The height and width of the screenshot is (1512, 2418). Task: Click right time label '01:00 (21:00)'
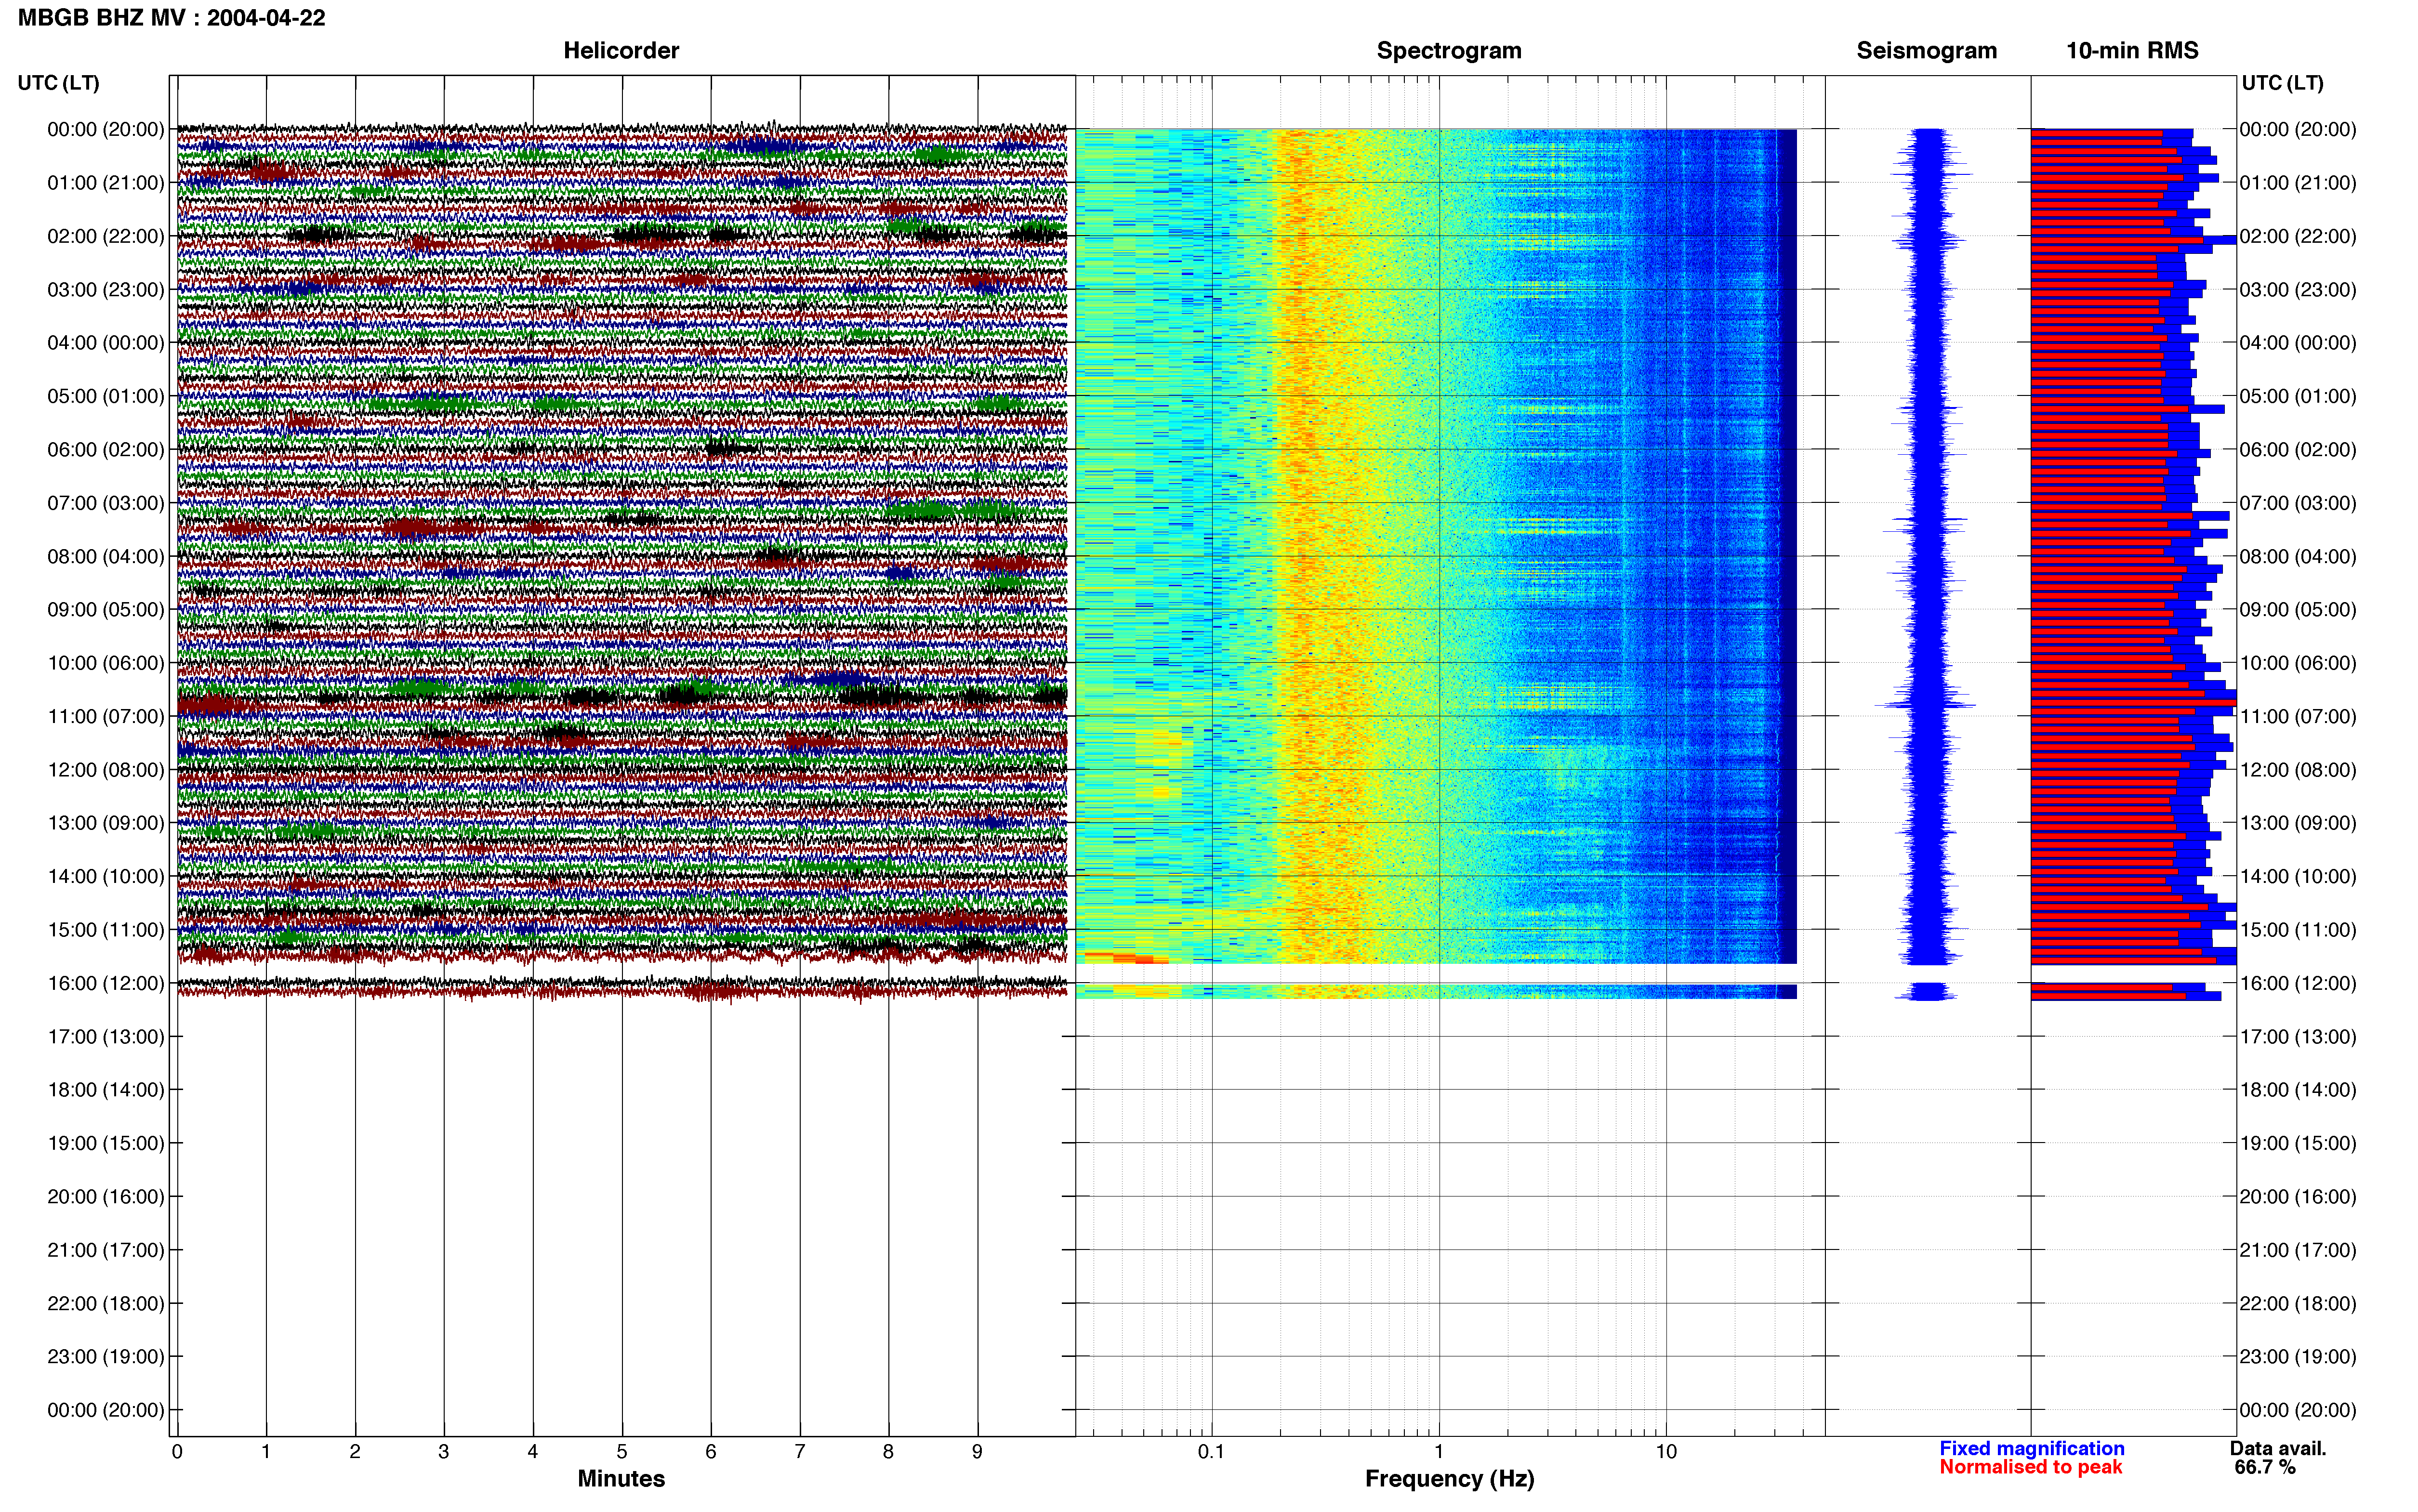click(x=2298, y=183)
